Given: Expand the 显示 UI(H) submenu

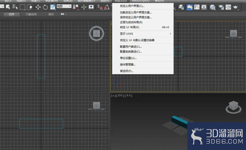Looking at the screenshot, I should tap(143, 34).
